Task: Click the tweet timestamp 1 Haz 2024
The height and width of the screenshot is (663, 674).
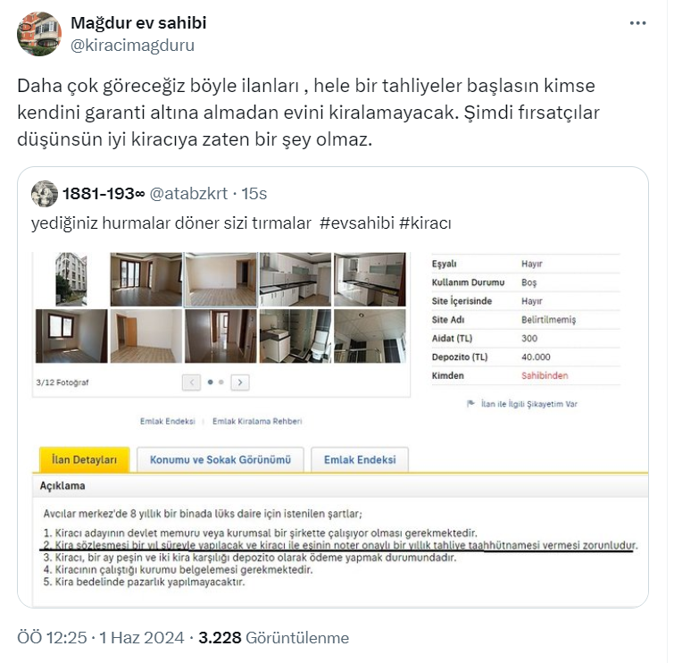Action: [141, 638]
